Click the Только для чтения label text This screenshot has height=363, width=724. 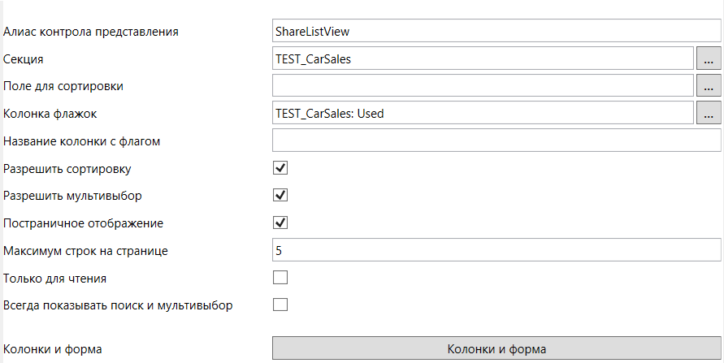55,279
